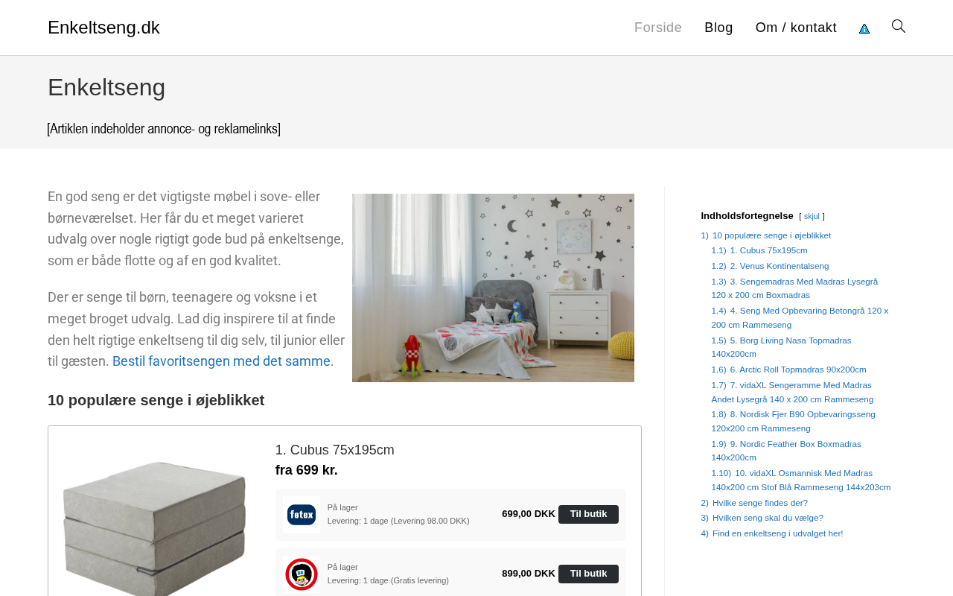
Task: Click Til butik for 899,00 DKK offer
Action: point(588,574)
